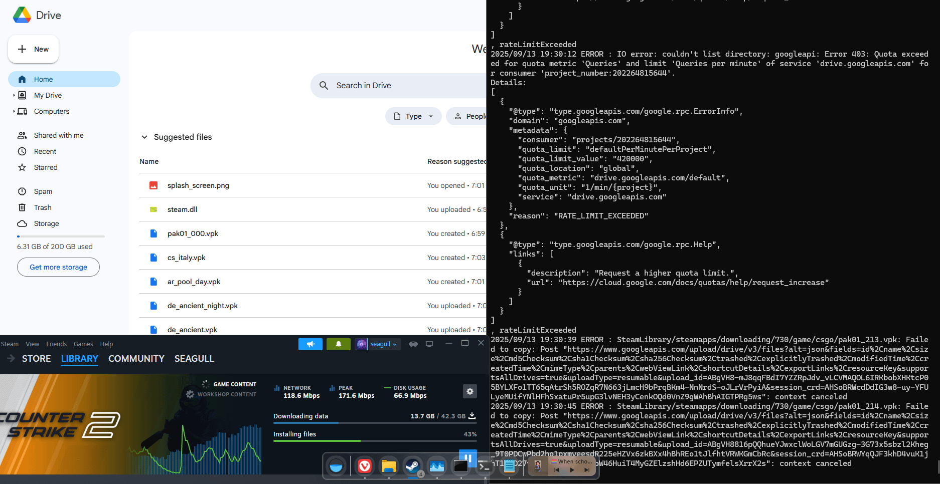Collapse the Suggested files section
The image size is (940, 484).
144,137
